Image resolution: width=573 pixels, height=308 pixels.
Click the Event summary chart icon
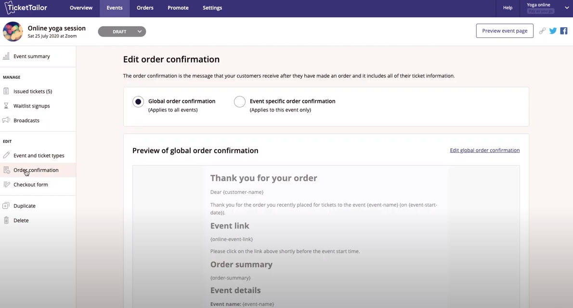click(6, 56)
